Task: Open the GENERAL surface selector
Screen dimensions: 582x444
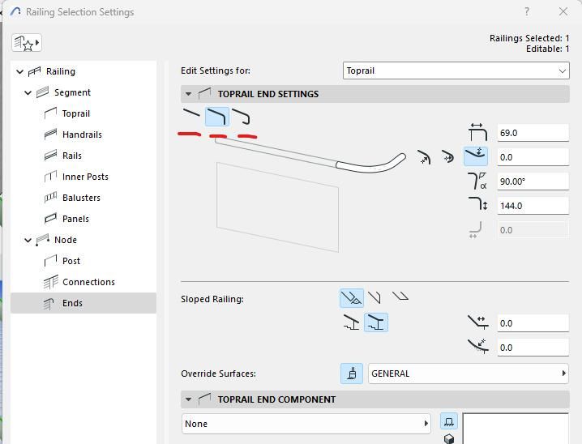Action: tap(468, 374)
